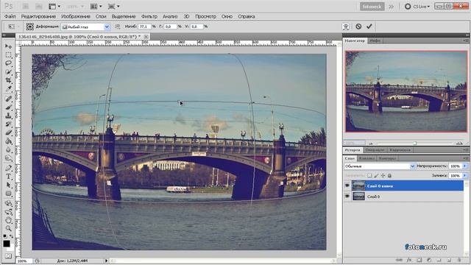The width and height of the screenshot is (471, 265).
Task: Create a new layer
Action: (x=449, y=260)
